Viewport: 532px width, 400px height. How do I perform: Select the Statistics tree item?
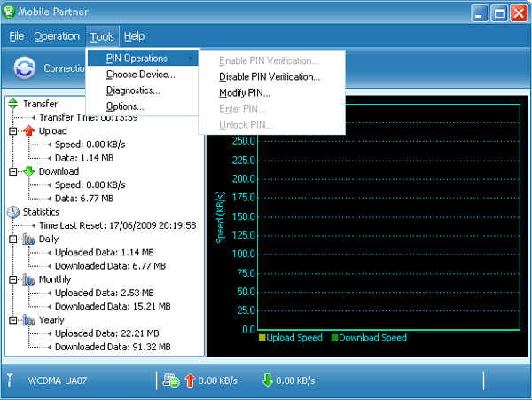point(41,212)
